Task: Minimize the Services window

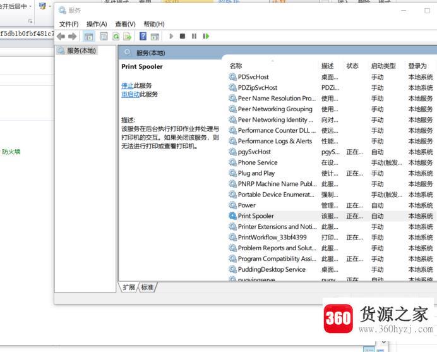Action: (x=404, y=11)
